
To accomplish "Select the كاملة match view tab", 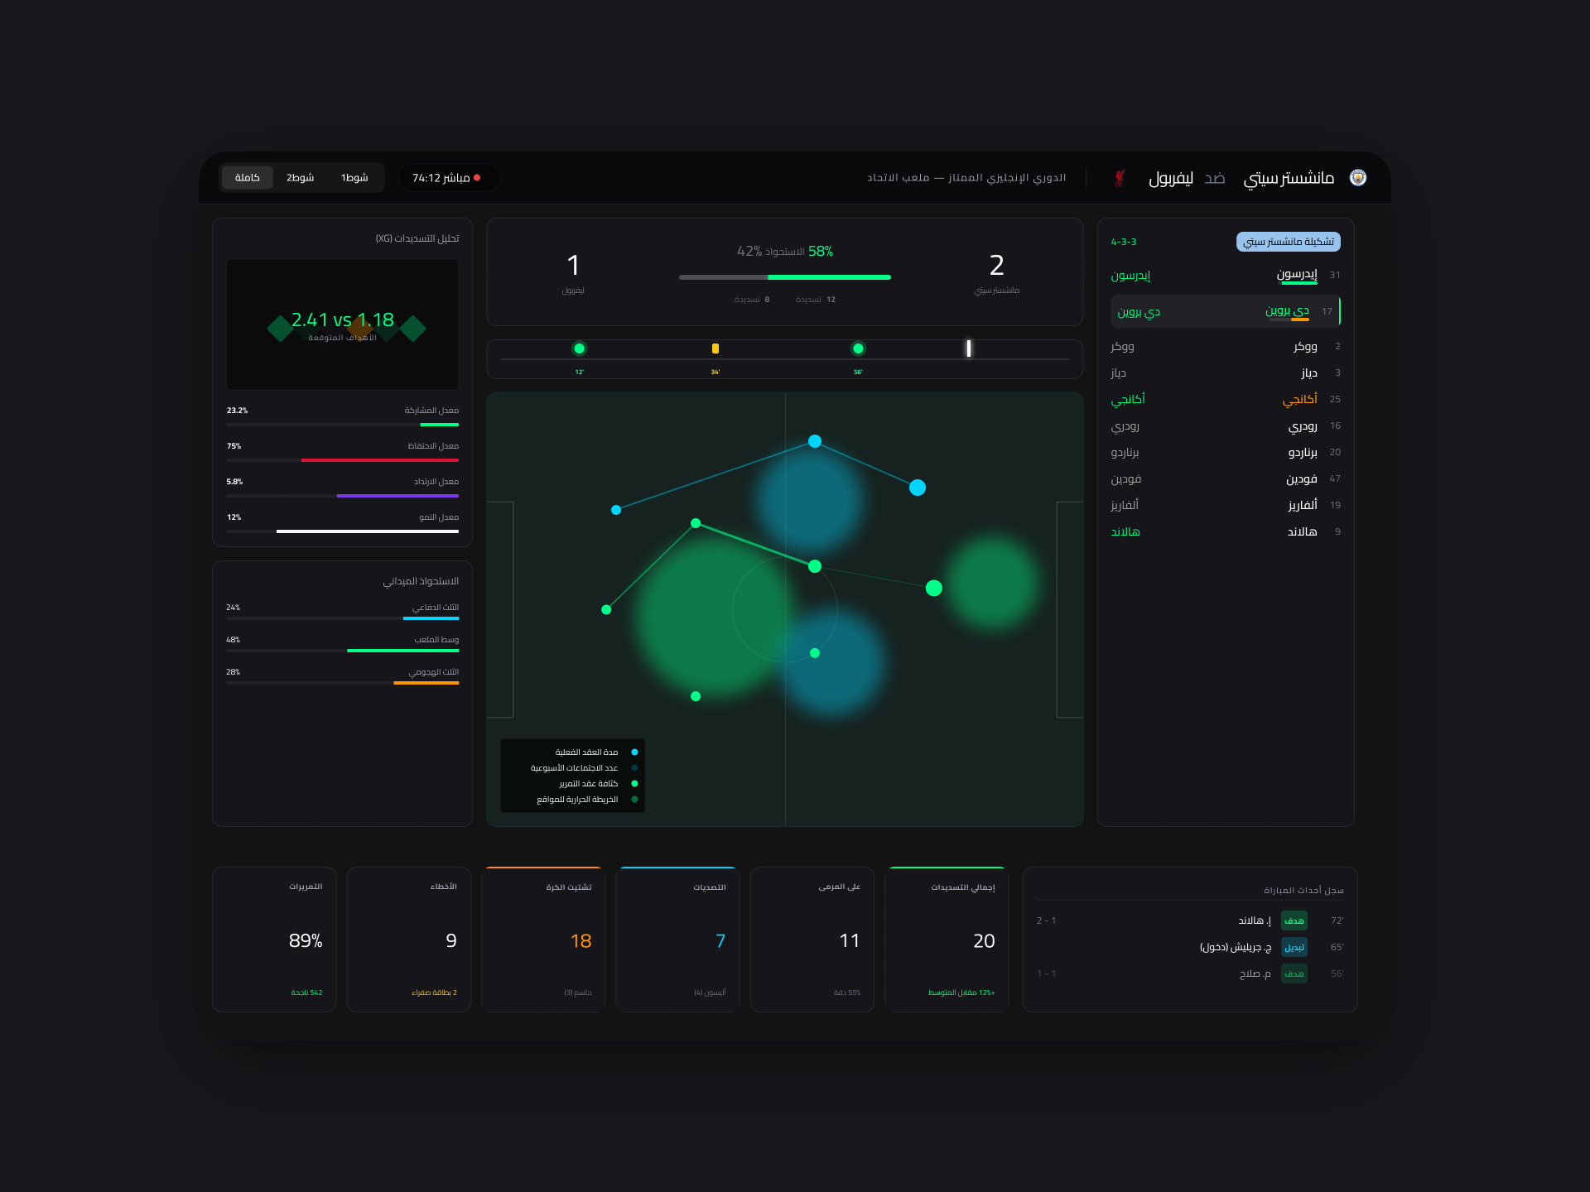I will tap(247, 177).
